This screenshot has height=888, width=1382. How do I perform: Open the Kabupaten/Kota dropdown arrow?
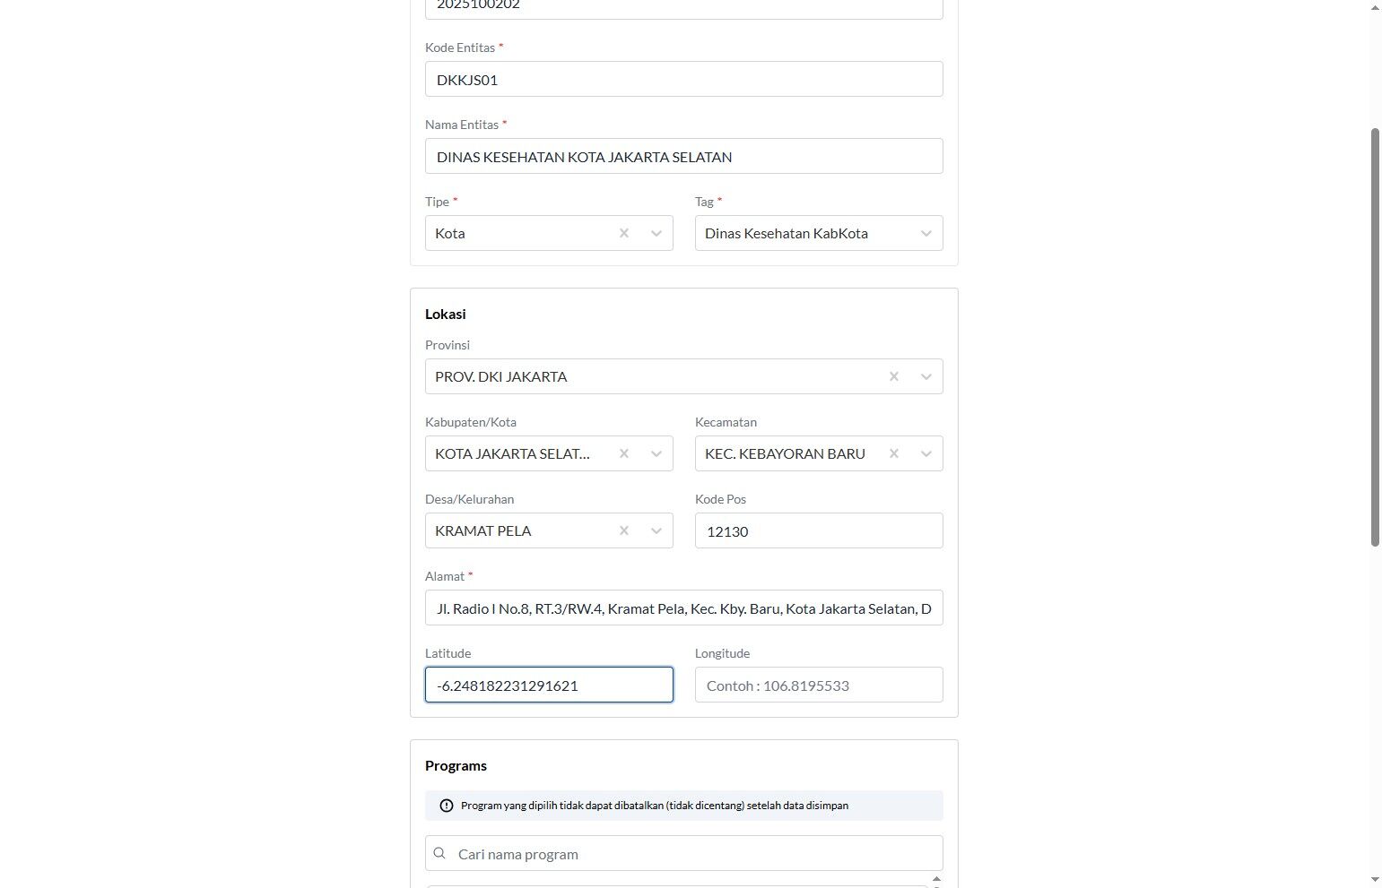pyautogui.click(x=656, y=453)
